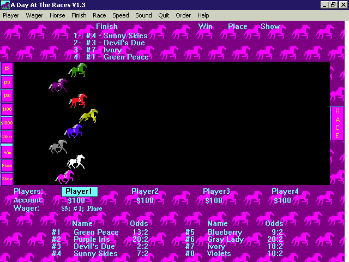Select the Show bet type button
The image size is (349, 262).
(x=7, y=178)
